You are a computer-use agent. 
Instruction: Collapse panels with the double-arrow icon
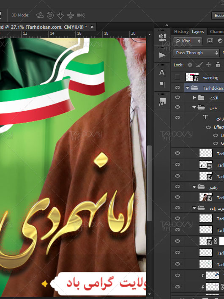(167, 25)
